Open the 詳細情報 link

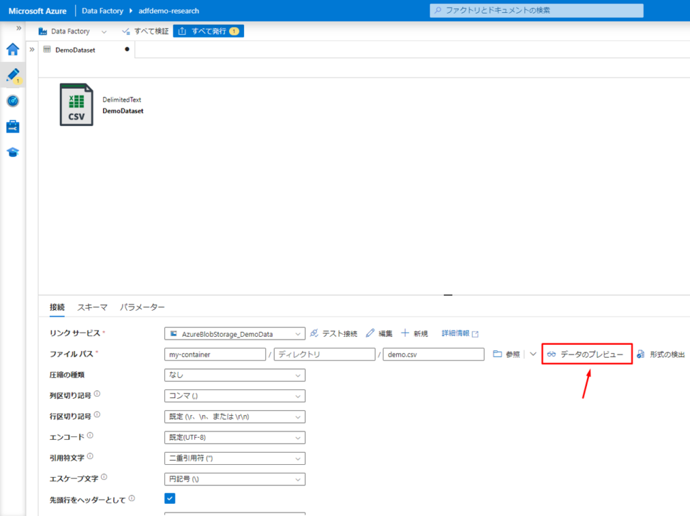pyautogui.click(x=460, y=333)
